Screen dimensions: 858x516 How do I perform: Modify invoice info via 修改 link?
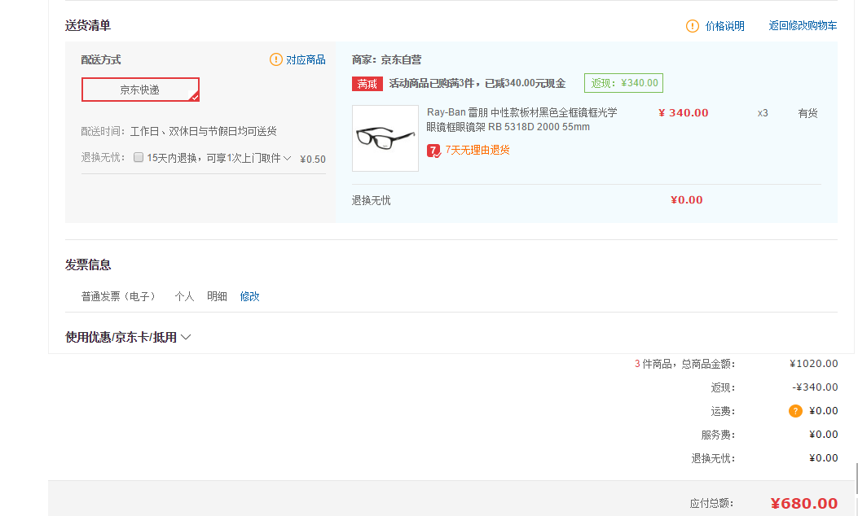point(249,296)
